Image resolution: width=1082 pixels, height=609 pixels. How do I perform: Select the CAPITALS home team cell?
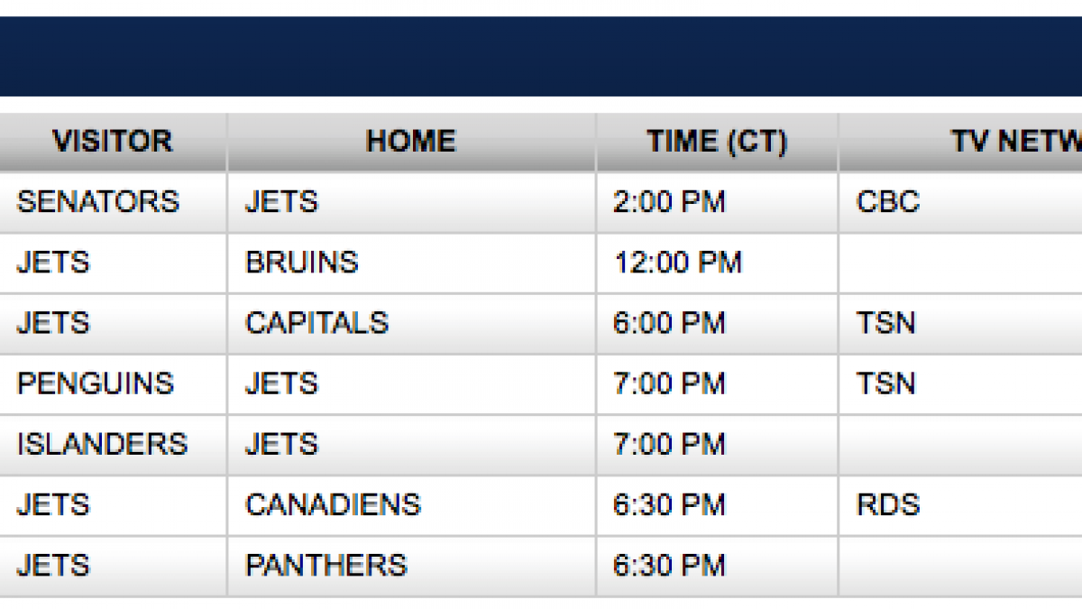tap(316, 323)
